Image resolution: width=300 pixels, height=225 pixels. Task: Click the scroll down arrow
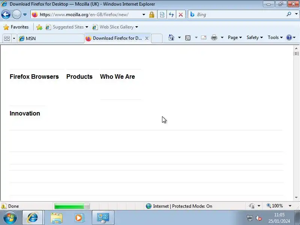(x=296, y=198)
